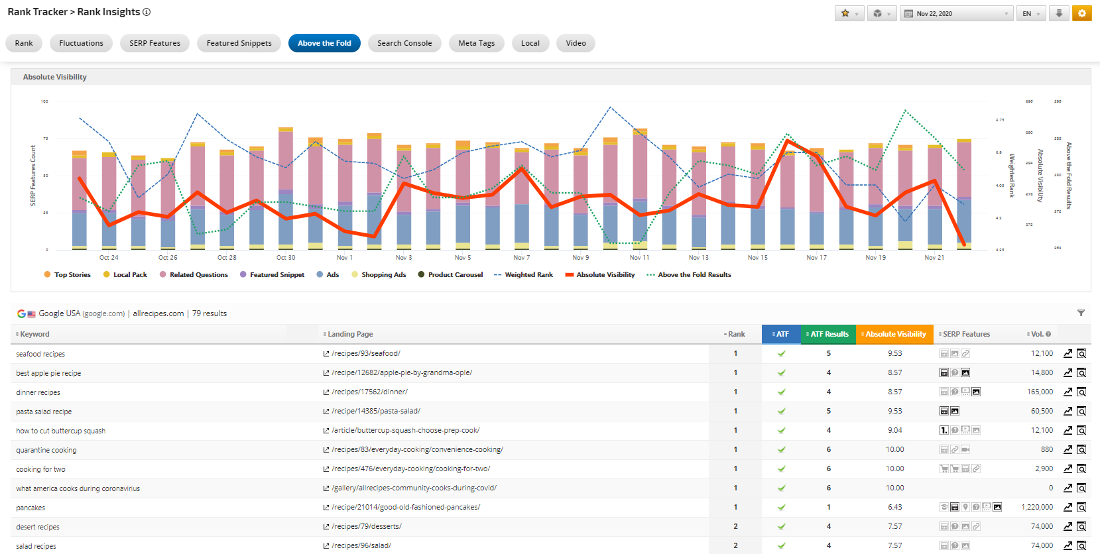Viewport: 1100px width, 554px height.
Task: Sort table by Absolute Visibility column
Action: (x=895, y=334)
